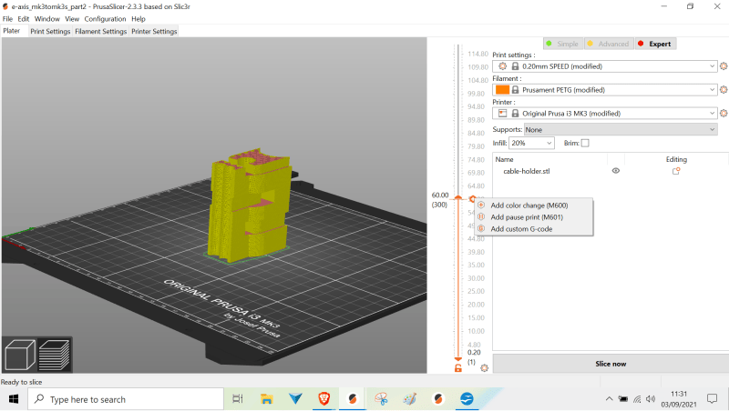Select Advanced mode

[609, 44]
